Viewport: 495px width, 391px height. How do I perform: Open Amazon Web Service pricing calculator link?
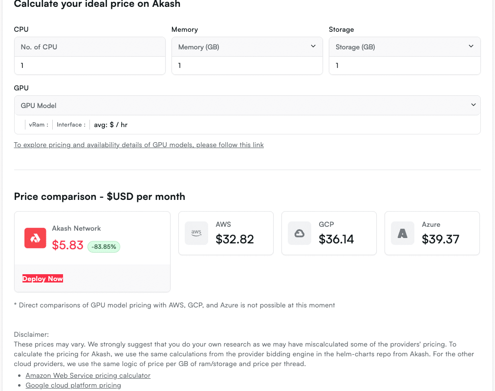[88, 375]
